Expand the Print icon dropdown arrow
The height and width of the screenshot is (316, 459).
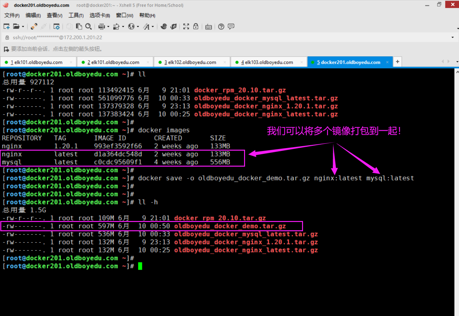[108, 27]
